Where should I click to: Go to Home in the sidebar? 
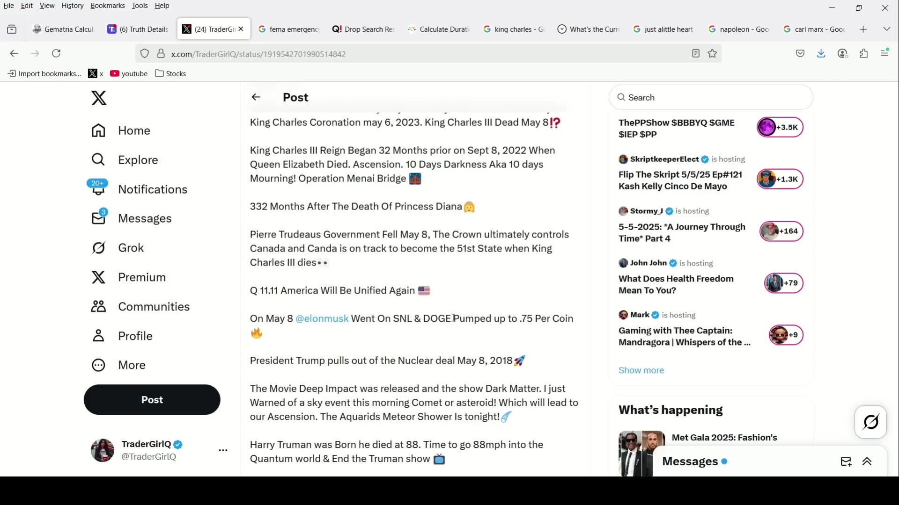(121, 131)
